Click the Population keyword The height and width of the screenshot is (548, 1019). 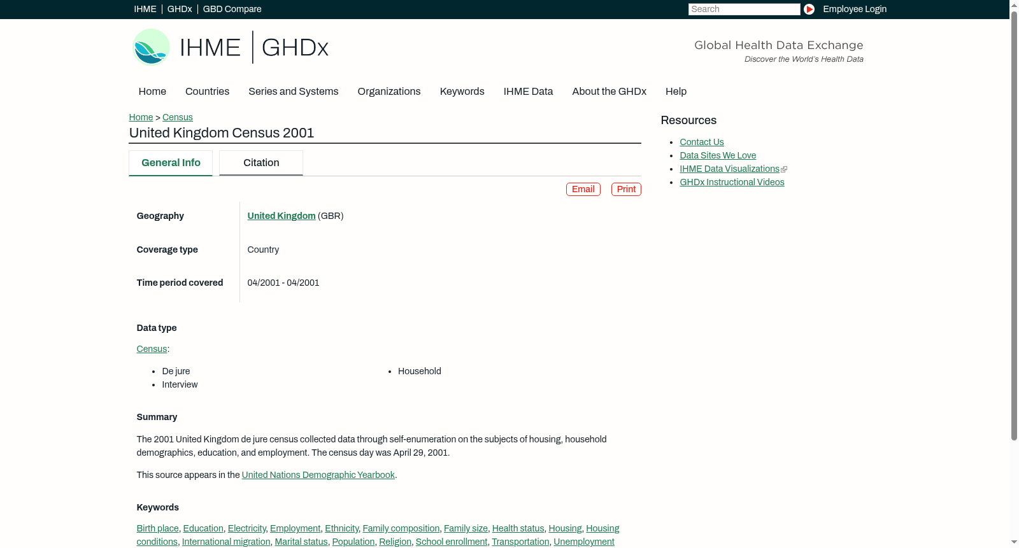[353, 542]
